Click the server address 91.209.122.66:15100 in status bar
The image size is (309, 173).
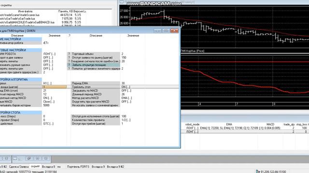pyautogui.click(x=273, y=172)
